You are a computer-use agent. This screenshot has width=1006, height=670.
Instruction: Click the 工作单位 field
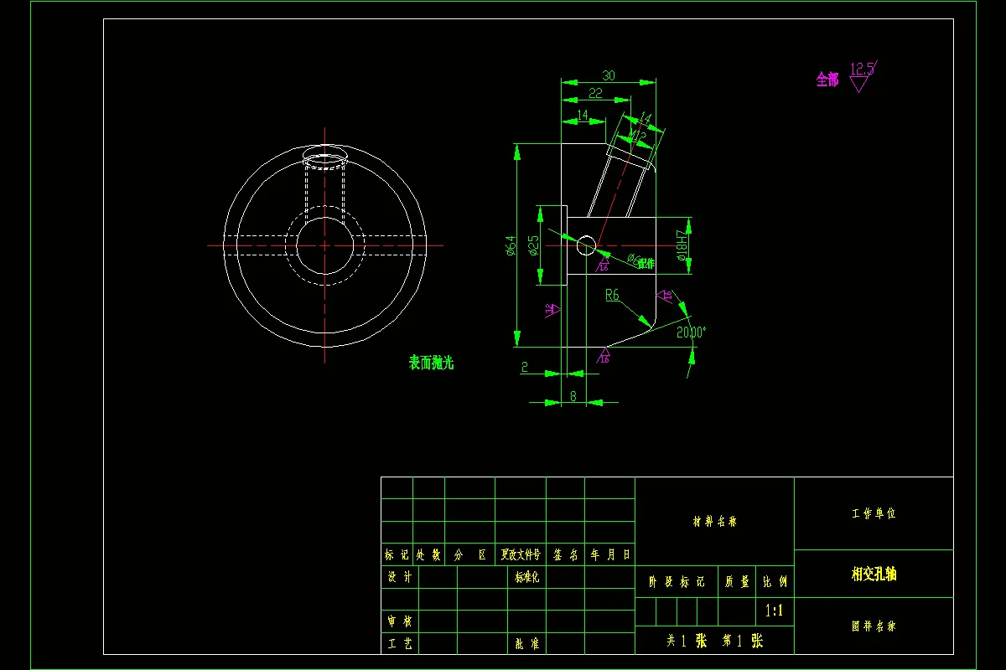874,513
